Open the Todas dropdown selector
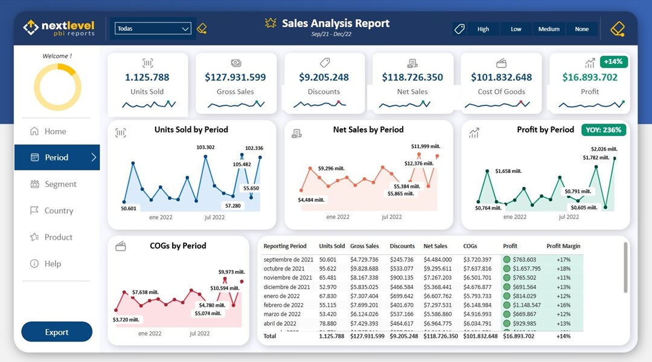The image size is (652, 362). pyautogui.click(x=152, y=28)
